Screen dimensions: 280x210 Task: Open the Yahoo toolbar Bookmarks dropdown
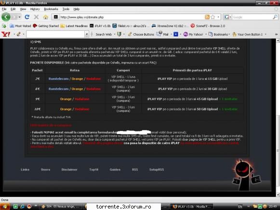pyautogui.click(x=219, y=34)
